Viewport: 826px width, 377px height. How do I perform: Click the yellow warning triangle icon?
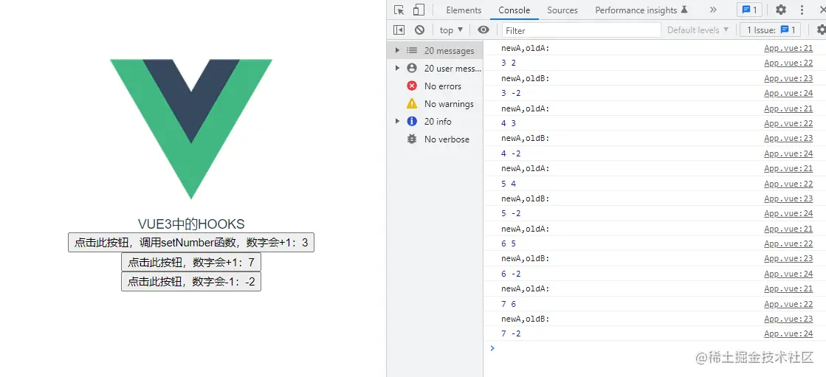coord(412,104)
